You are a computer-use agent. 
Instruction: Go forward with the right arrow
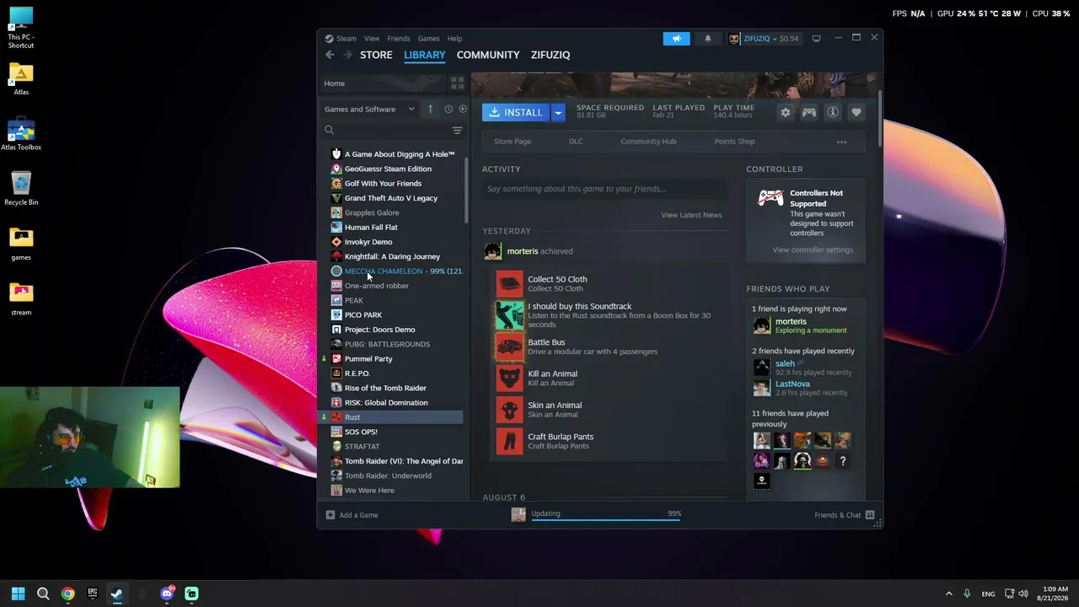346,55
